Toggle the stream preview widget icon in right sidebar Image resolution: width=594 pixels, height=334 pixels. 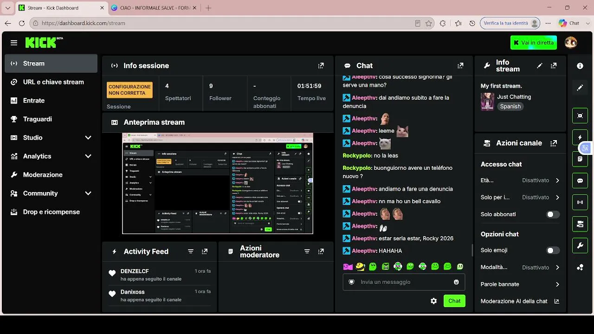pyautogui.click(x=580, y=116)
